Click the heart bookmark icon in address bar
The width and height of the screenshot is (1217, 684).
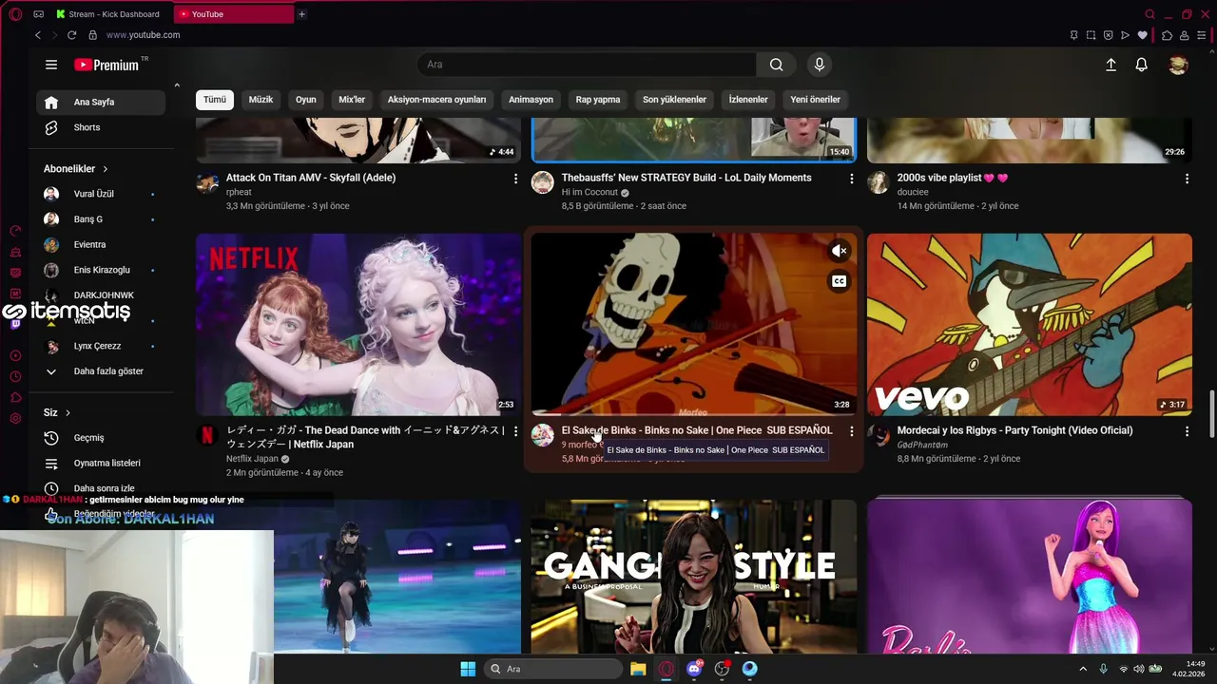coord(1142,35)
